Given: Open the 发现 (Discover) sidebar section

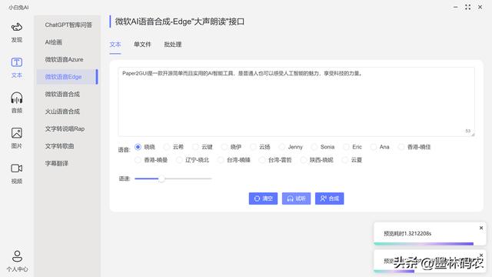Looking at the screenshot, I should 17,32.
